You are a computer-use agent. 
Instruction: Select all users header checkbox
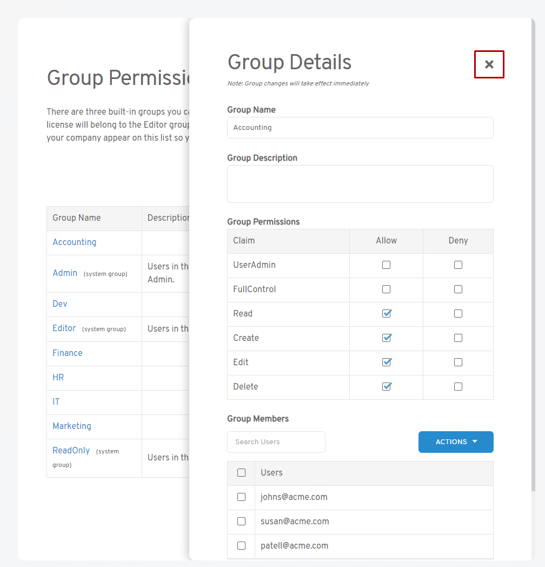click(x=241, y=473)
